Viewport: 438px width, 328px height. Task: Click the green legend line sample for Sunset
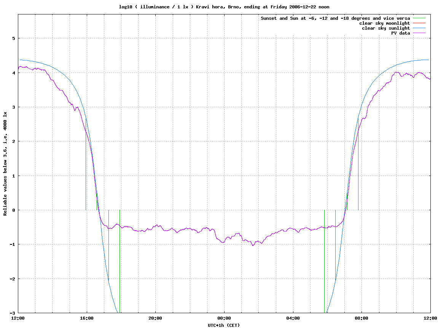click(x=419, y=18)
